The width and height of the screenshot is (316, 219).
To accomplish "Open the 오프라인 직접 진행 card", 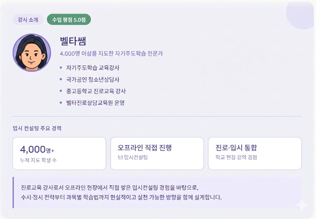I will (x=157, y=153).
